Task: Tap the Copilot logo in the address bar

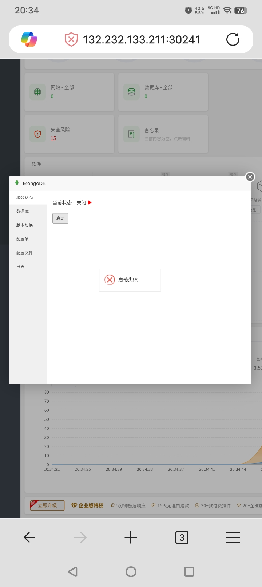Action: [x=29, y=39]
